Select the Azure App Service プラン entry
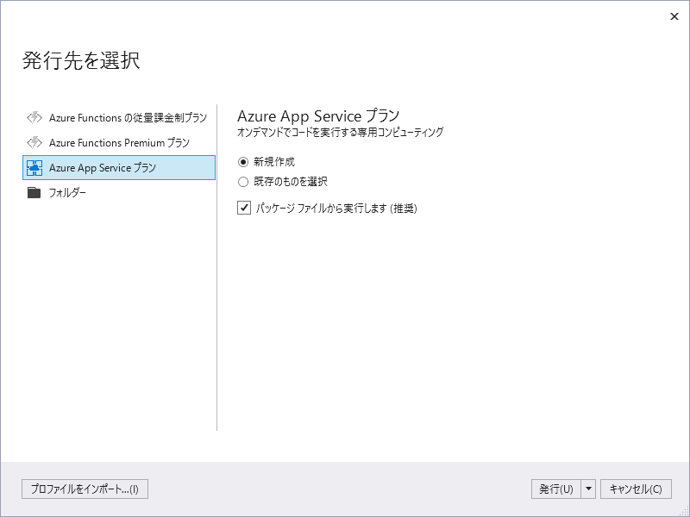The height and width of the screenshot is (517, 690). (x=119, y=167)
